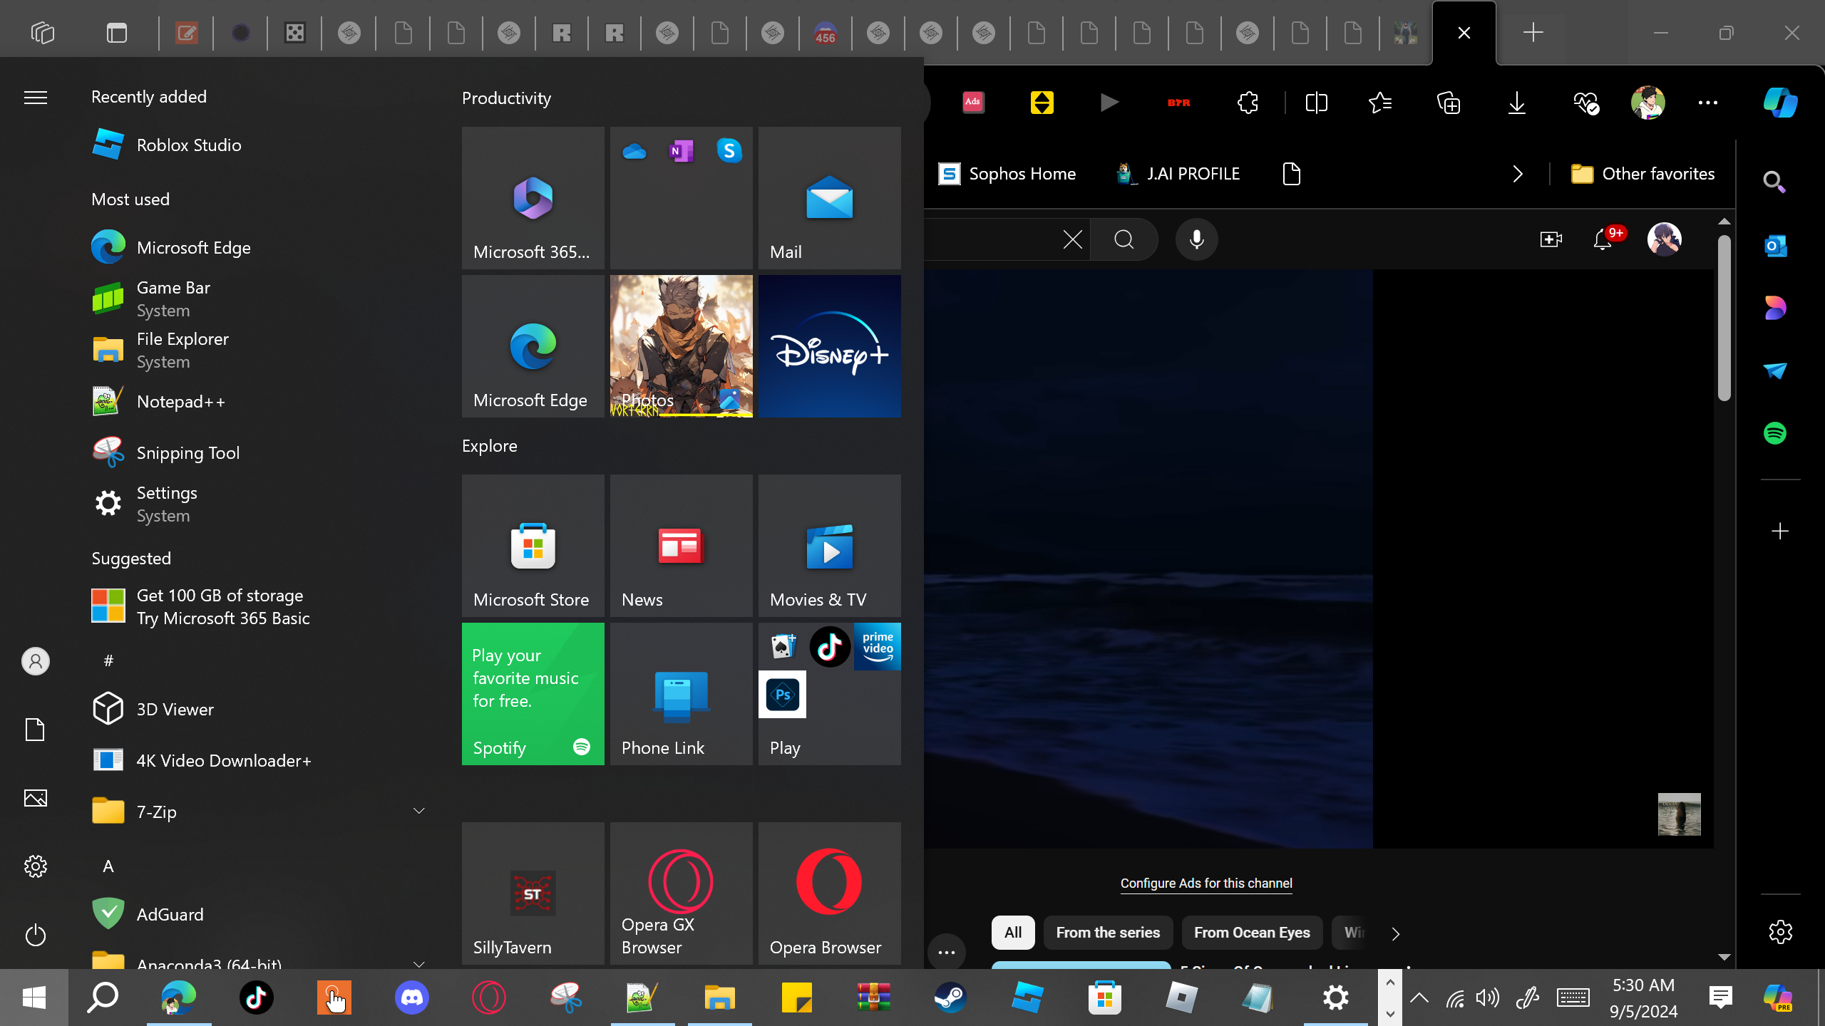The height and width of the screenshot is (1026, 1825).
Task: Click the video thumbnail in player corner
Action: click(1679, 814)
